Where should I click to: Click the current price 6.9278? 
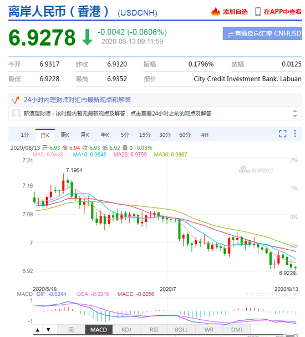42,38
